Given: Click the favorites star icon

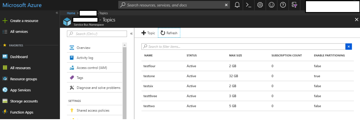Looking at the screenshot, I should point(4,45).
